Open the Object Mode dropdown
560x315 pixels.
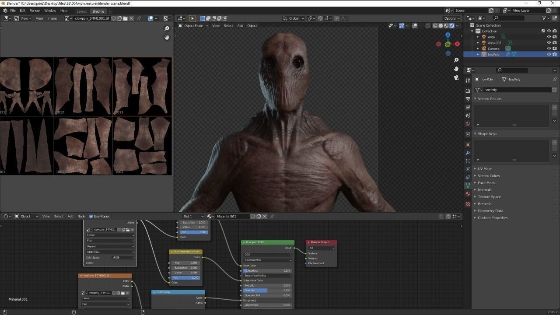(193, 25)
